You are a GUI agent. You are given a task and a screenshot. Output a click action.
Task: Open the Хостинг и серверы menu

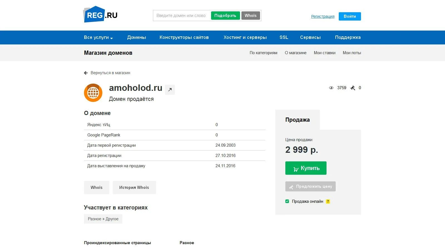point(245,37)
